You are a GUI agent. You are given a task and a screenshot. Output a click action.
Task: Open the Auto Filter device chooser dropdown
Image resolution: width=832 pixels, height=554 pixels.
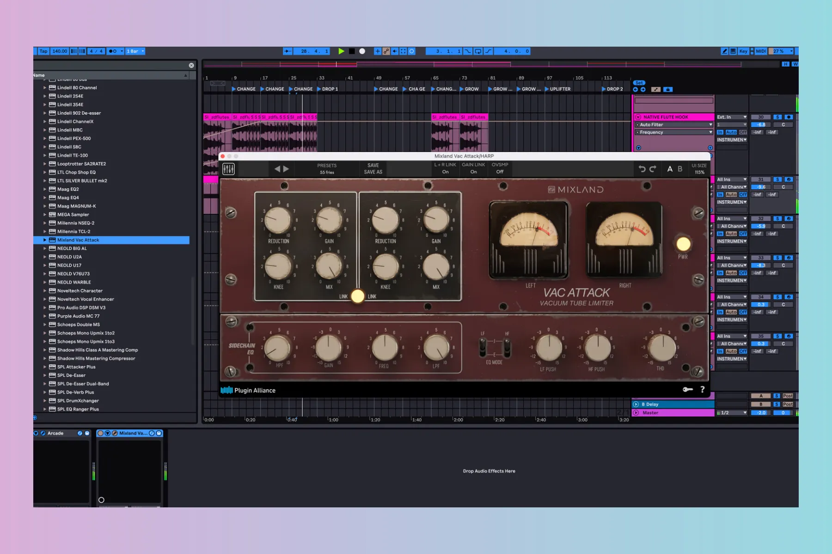674,125
